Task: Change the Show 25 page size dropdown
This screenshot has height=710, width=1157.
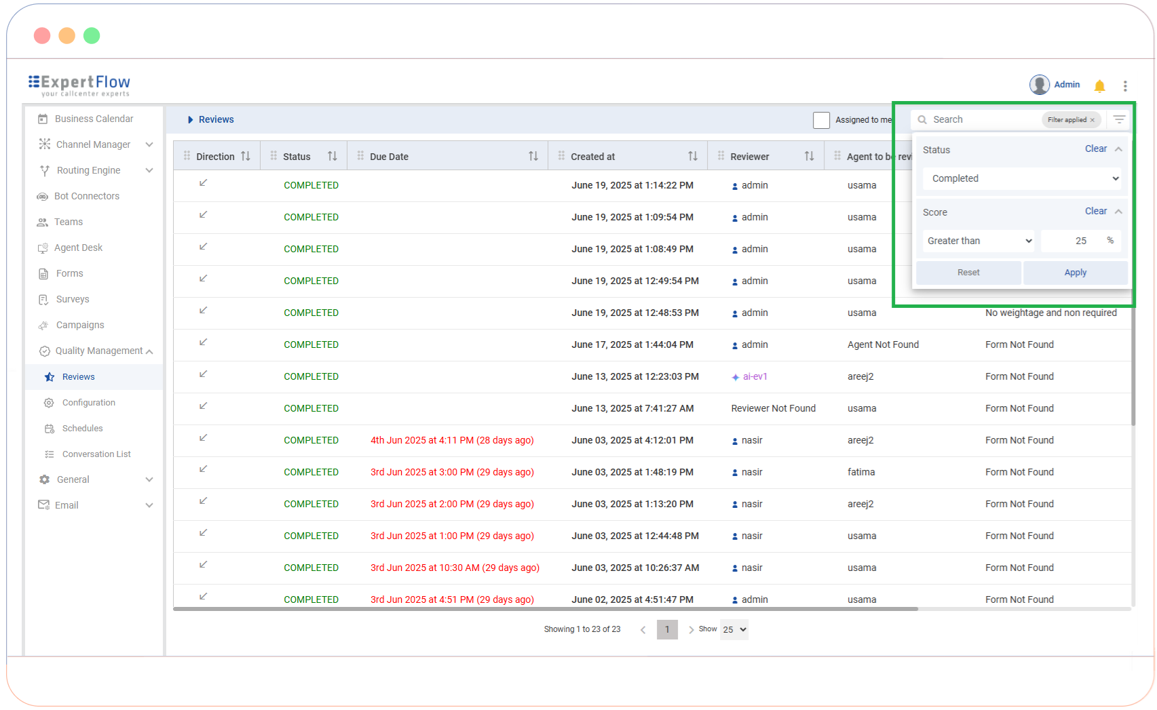Action: (734, 629)
